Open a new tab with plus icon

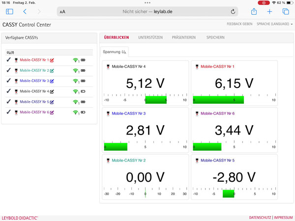269,11
